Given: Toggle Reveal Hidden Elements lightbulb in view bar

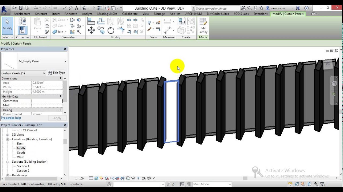Looking at the screenshot, I should pos(138,178).
